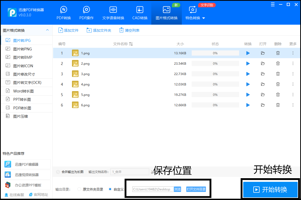Select the 图片格式转换 tab
The width and height of the screenshot is (301, 200).
[167, 13]
